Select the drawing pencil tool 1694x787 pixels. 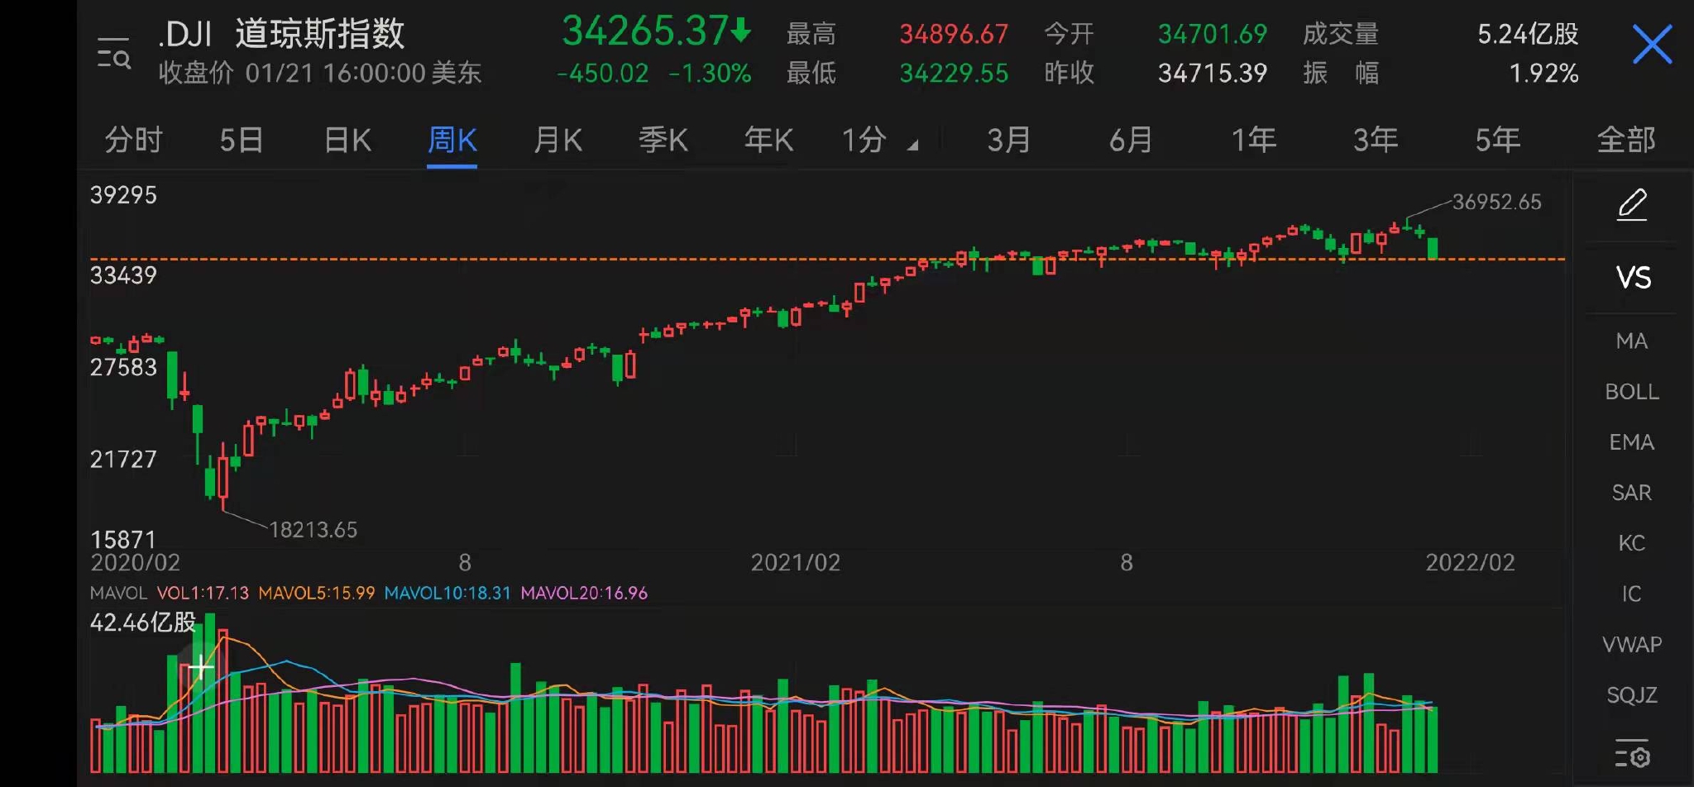[1631, 205]
